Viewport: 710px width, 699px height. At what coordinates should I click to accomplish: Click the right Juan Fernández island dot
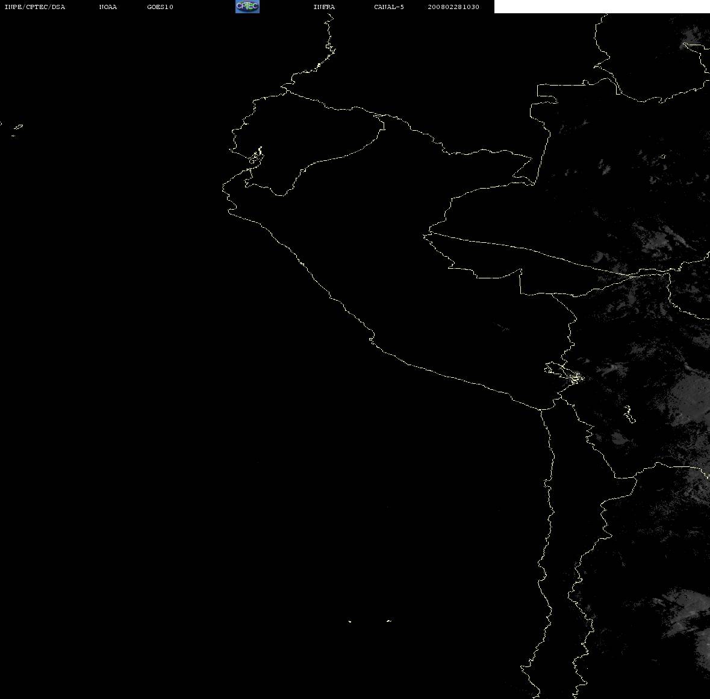click(x=388, y=621)
